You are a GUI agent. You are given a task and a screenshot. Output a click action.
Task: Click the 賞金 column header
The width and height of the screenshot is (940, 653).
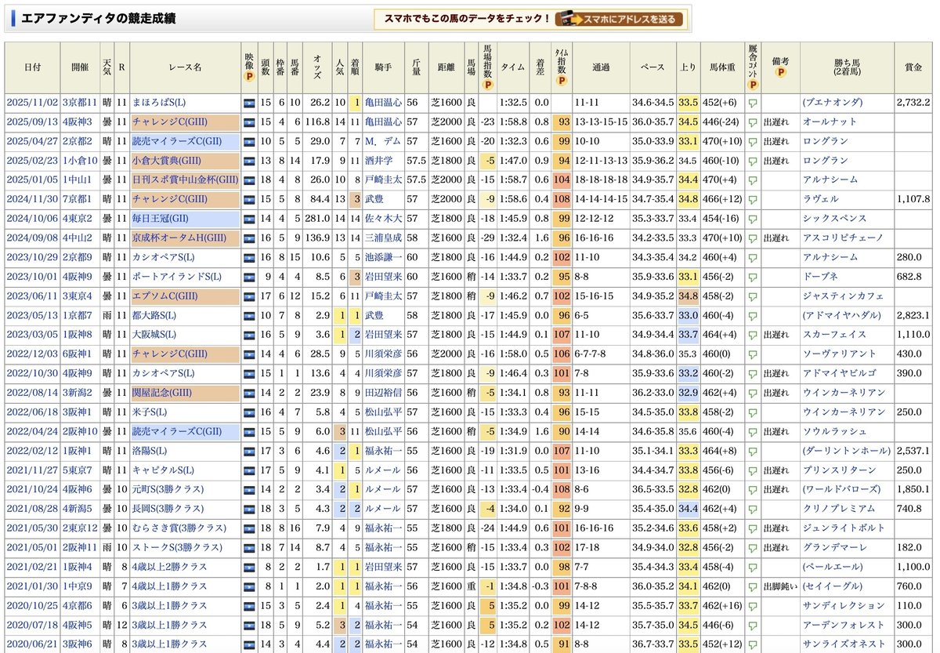pyautogui.click(x=913, y=67)
